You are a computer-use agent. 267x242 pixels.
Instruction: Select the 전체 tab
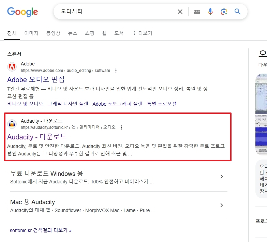(12, 33)
